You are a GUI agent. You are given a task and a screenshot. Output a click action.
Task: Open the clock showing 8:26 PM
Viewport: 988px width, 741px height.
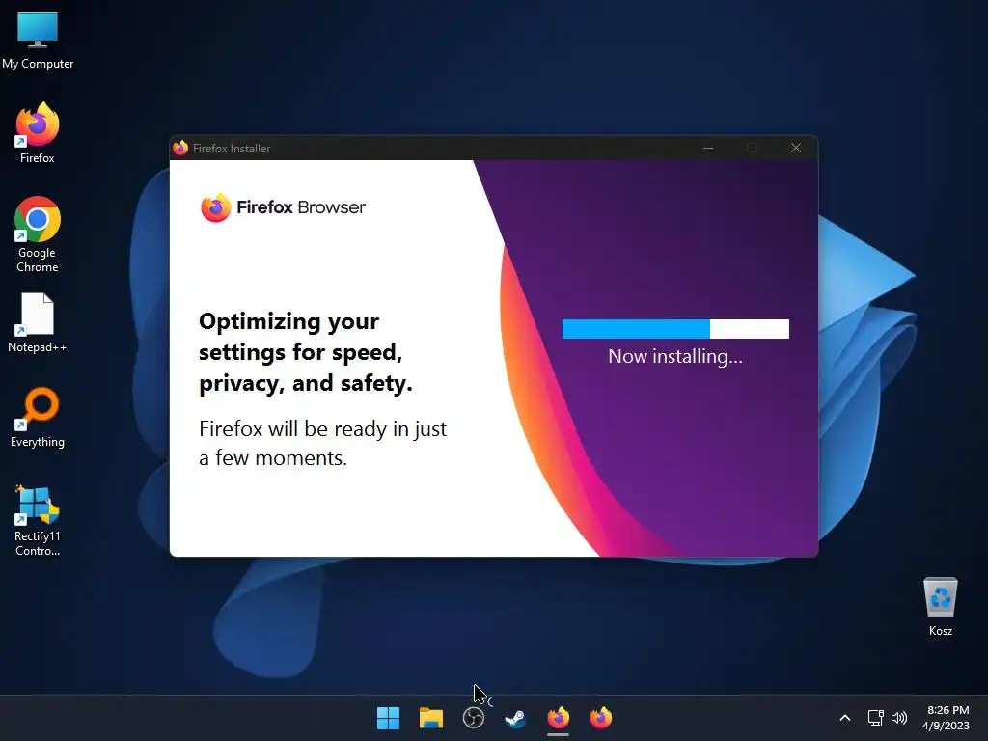[947, 718]
